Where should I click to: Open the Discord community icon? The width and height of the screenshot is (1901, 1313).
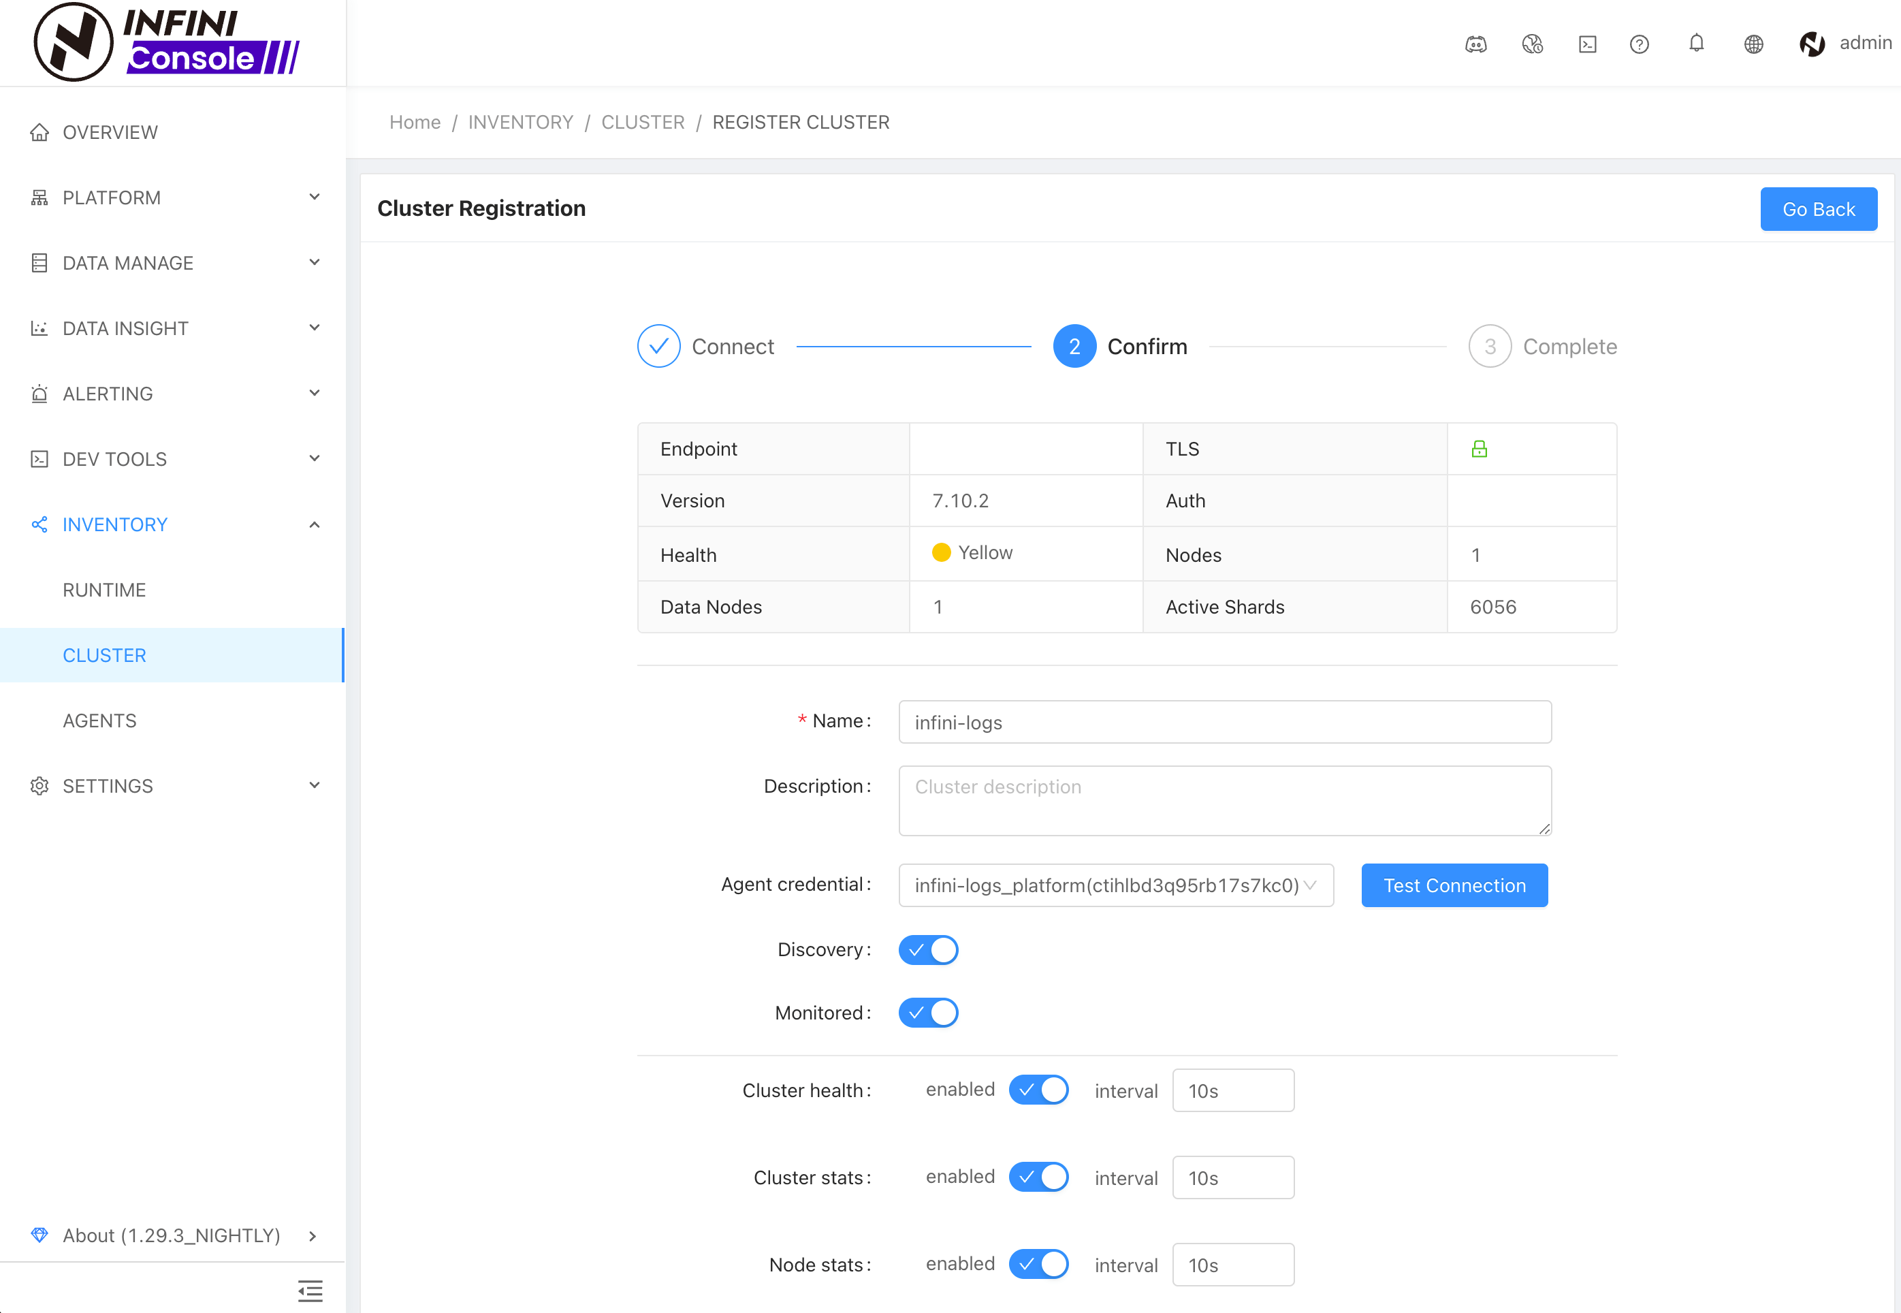1475,44
